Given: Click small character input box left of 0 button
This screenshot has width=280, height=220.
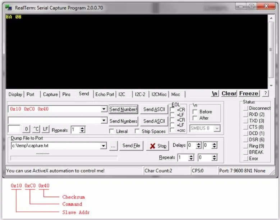Looking at the screenshot, I should (14, 129).
